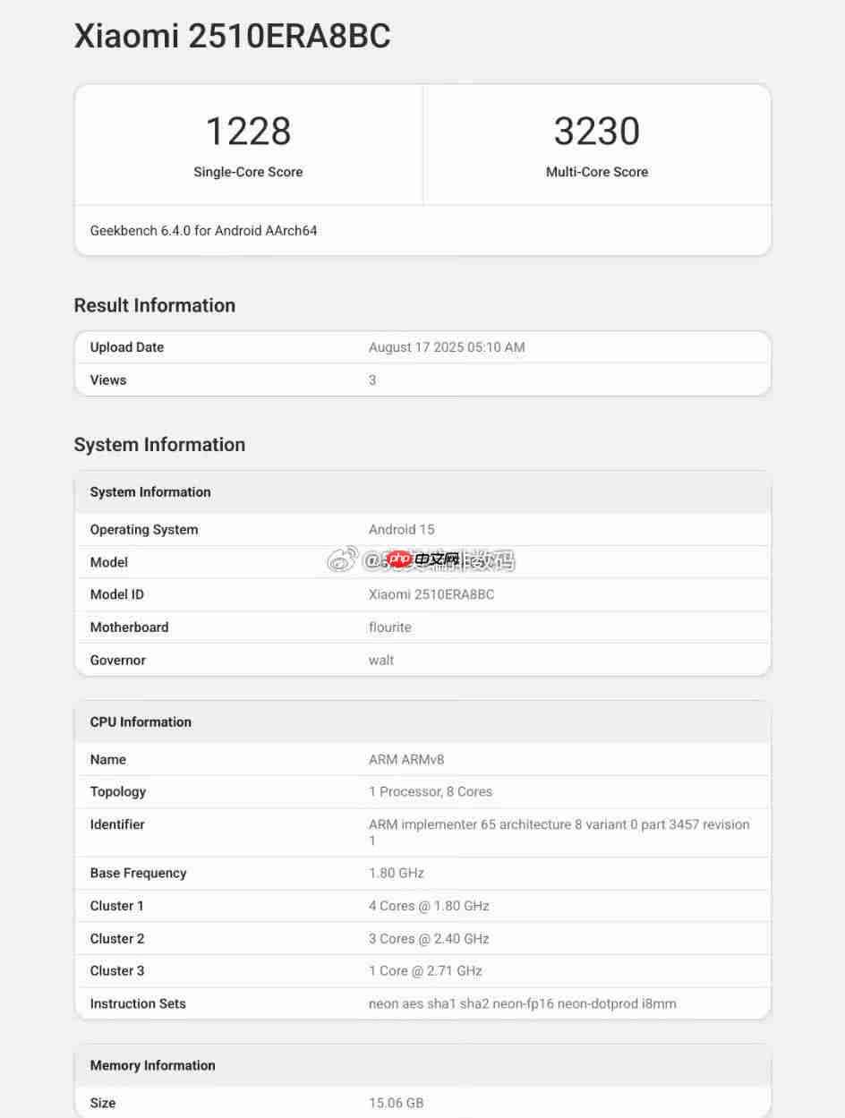845x1118 pixels.
Task: Click the php中文网 watermark logo
Action: coord(400,559)
